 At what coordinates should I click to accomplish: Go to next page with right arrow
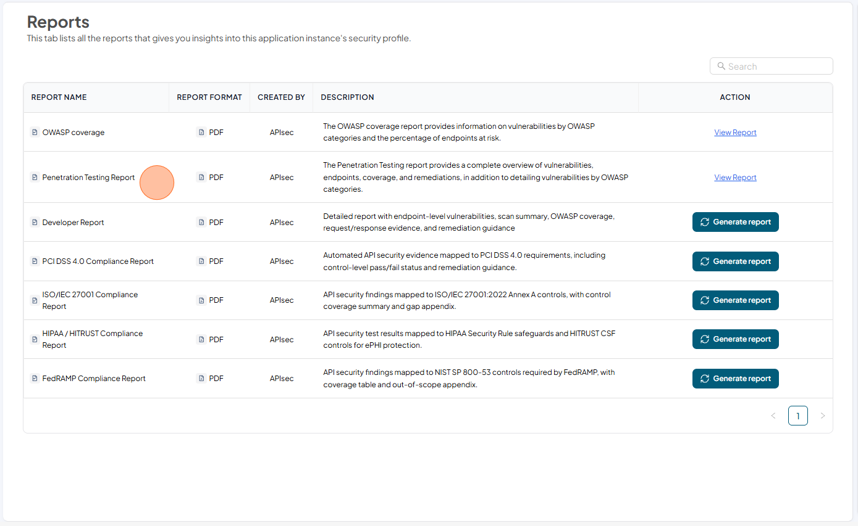pyautogui.click(x=822, y=416)
